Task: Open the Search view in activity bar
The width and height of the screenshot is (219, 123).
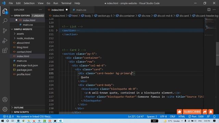Action: 5,21
